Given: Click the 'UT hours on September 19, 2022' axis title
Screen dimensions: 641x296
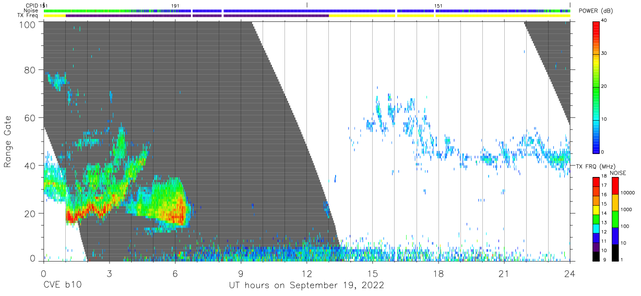Looking at the screenshot, I should point(306,286).
